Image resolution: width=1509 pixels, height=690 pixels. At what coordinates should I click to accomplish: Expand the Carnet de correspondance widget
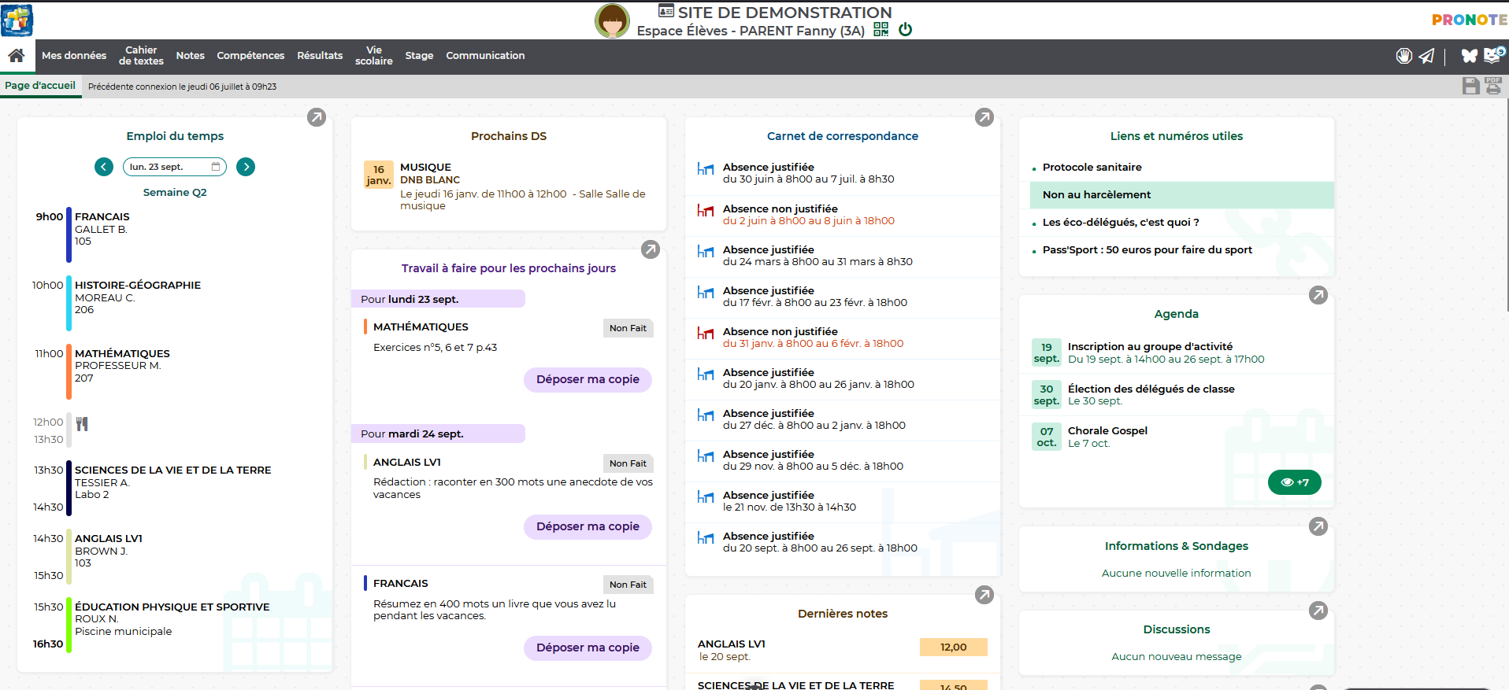(x=984, y=117)
